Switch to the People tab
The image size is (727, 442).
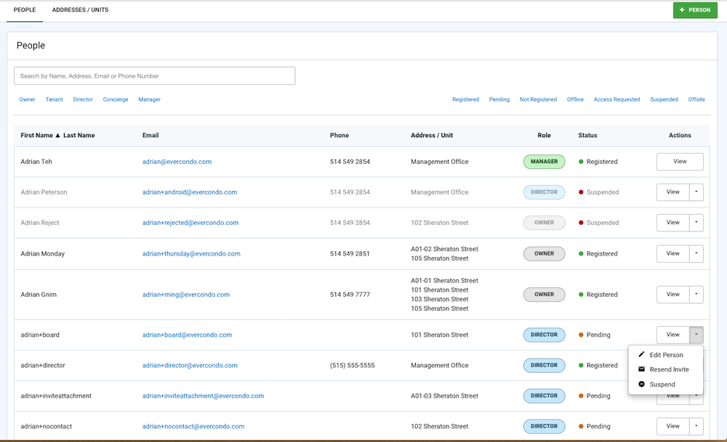point(25,9)
